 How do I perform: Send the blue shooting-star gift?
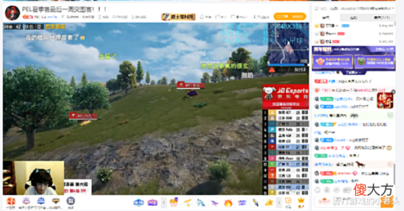(x=201, y=203)
